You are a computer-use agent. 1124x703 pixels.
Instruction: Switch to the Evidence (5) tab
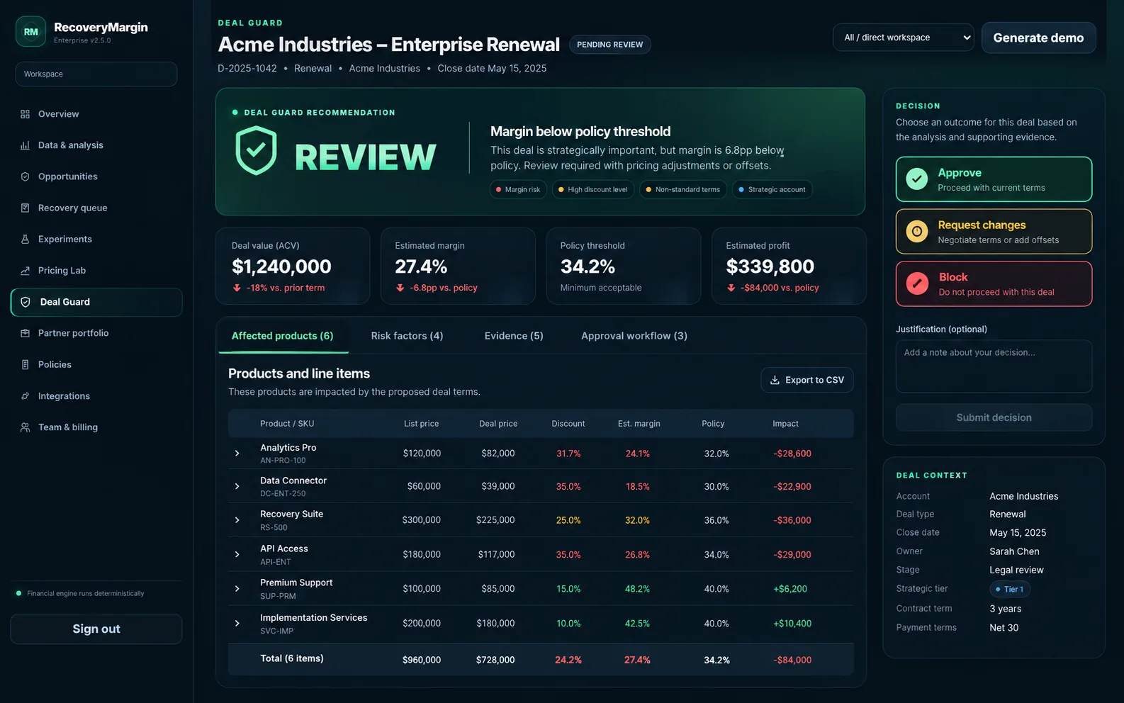click(x=514, y=336)
